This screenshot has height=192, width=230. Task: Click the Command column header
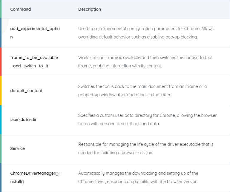point(21,9)
